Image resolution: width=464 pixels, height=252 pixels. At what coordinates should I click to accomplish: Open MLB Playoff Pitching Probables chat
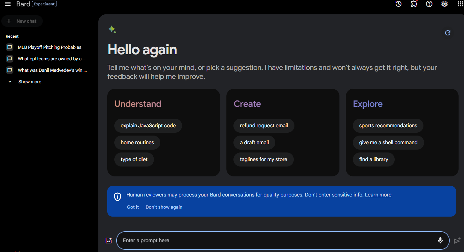49,47
